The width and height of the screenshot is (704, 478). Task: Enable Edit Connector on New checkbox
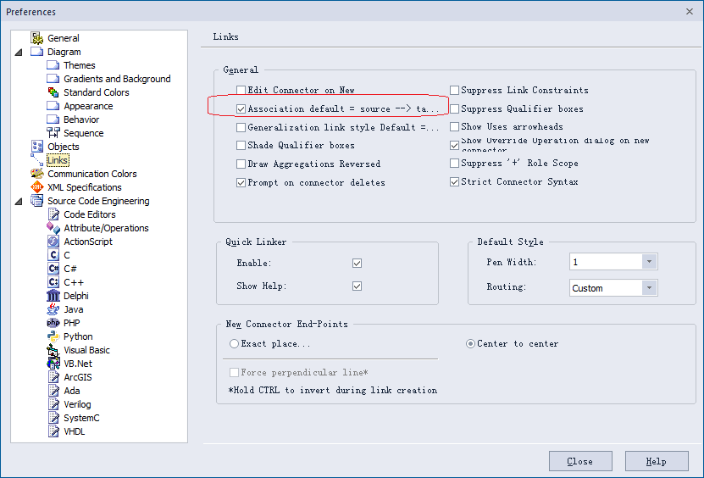point(241,90)
